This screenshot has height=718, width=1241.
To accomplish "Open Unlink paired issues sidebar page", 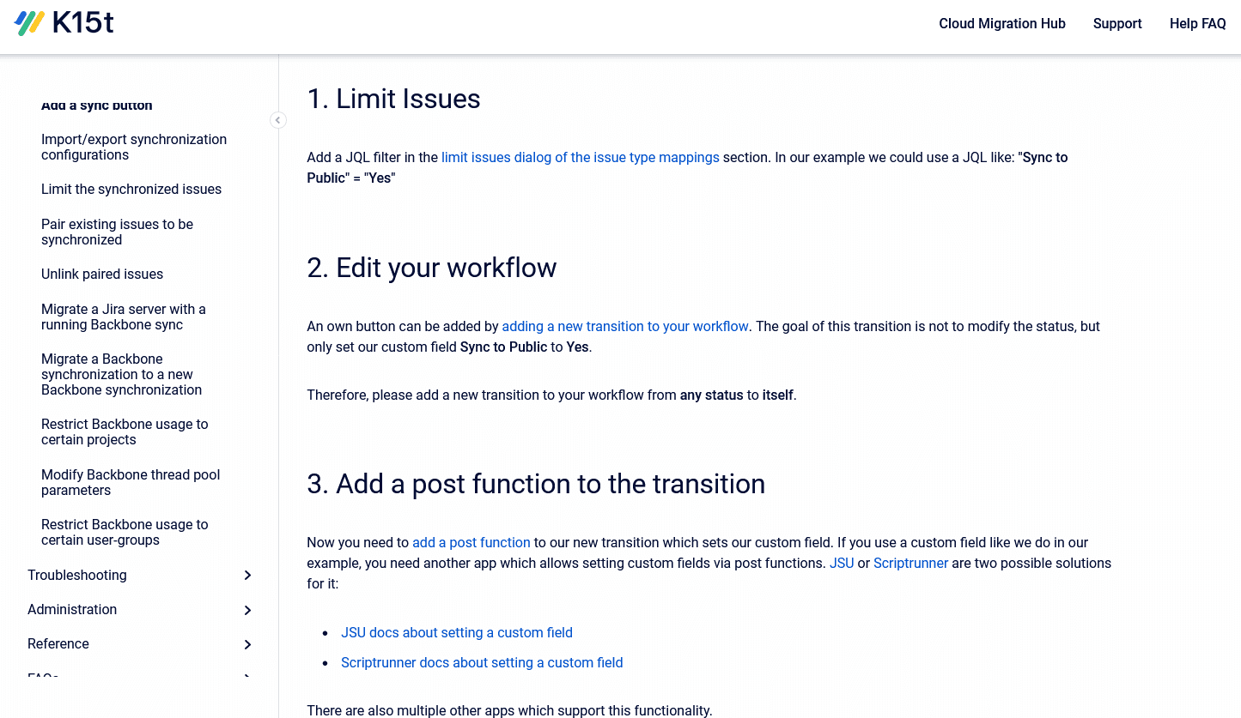I will [x=102, y=275].
